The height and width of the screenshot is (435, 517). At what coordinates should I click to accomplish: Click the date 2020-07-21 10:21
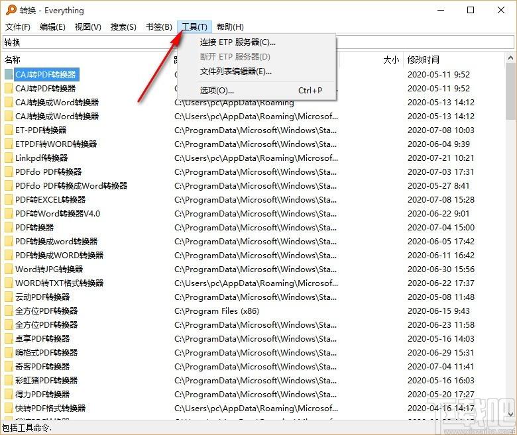pyautogui.click(x=441, y=158)
